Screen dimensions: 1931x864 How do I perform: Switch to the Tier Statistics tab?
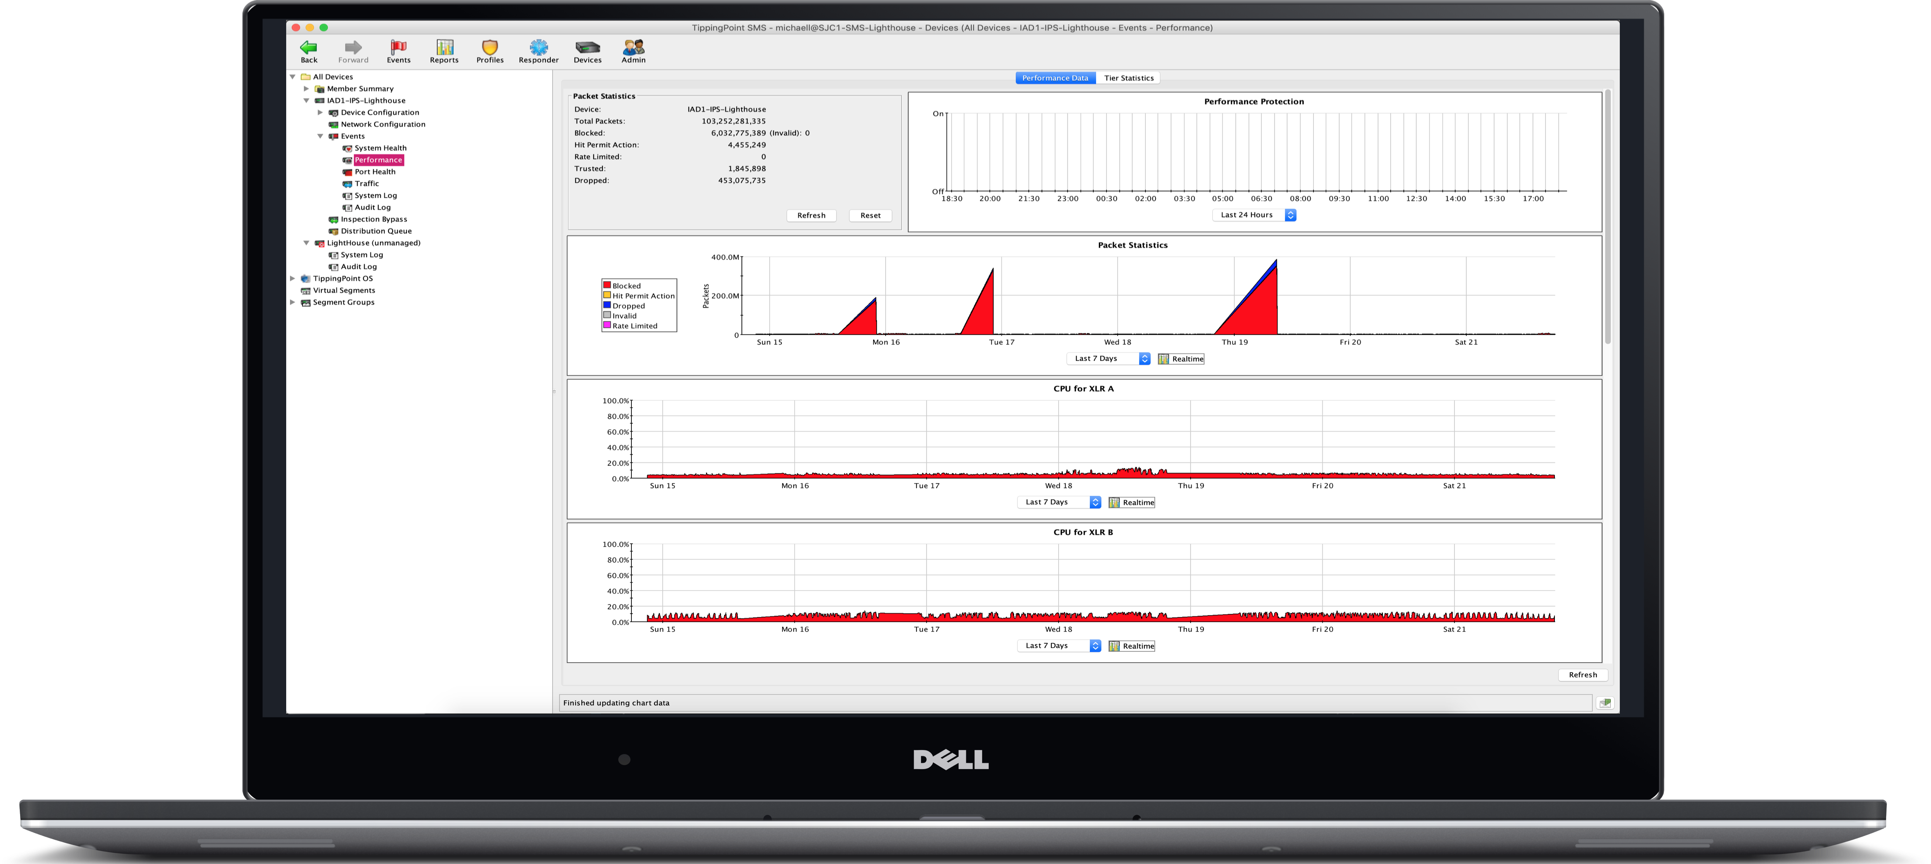(1128, 78)
